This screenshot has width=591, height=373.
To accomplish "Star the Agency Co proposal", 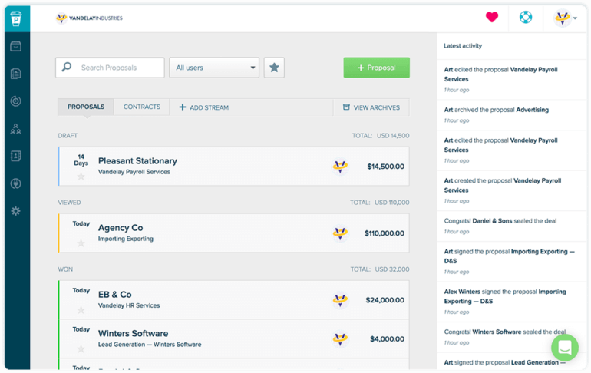I will click(81, 243).
